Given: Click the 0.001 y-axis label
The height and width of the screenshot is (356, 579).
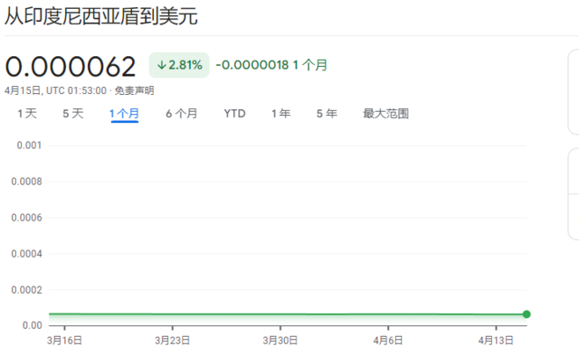Looking at the screenshot, I should [29, 145].
